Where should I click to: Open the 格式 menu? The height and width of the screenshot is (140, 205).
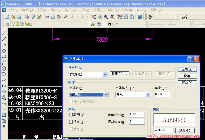(x=70, y=10)
